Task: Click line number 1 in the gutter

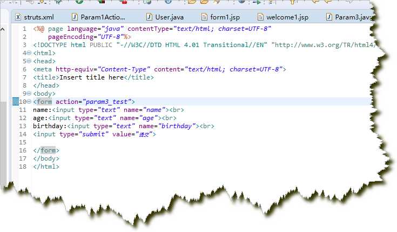Action: 24,29
